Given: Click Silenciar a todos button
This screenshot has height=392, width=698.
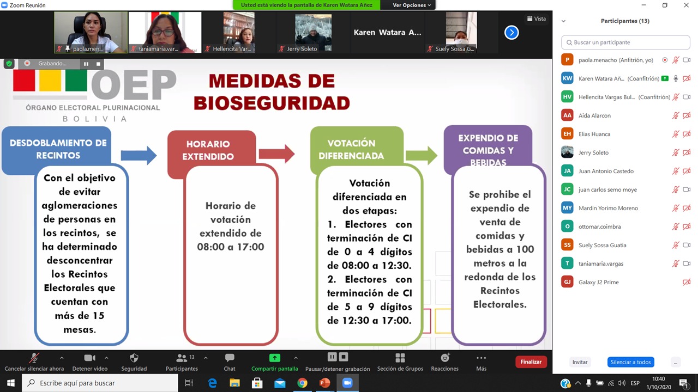Looking at the screenshot, I should click(630, 362).
